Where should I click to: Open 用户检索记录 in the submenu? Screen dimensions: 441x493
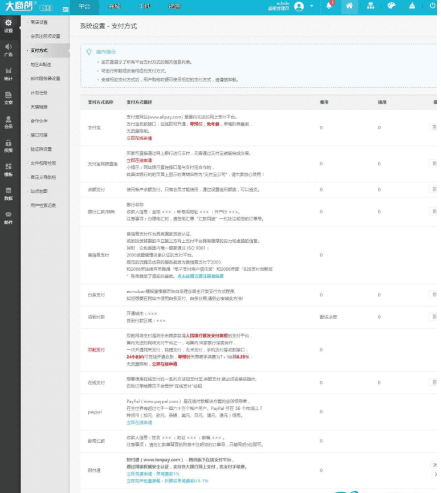click(x=43, y=205)
